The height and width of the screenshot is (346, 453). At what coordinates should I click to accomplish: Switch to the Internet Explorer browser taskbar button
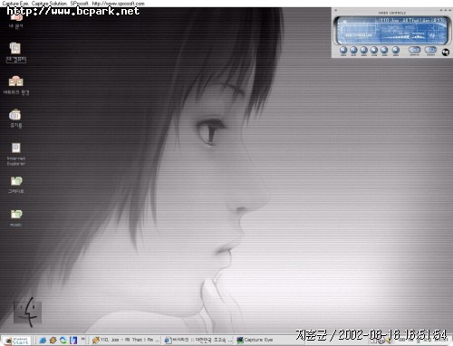(x=198, y=340)
